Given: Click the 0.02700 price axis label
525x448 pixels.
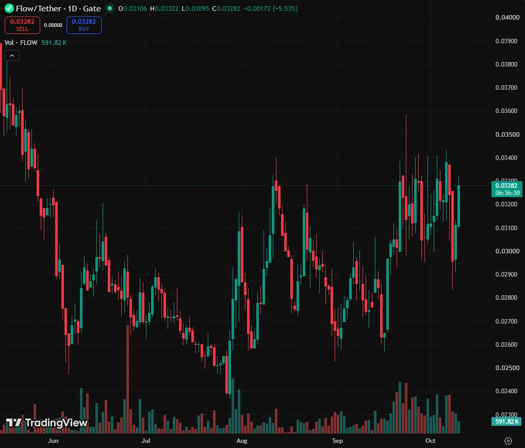Looking at the screenshot, I should [x=507, y=321].
